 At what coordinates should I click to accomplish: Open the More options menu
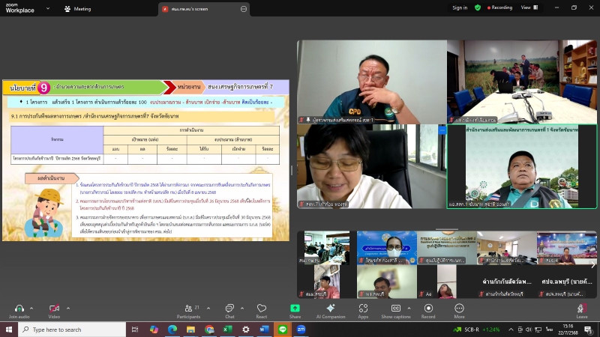[459, 309]
